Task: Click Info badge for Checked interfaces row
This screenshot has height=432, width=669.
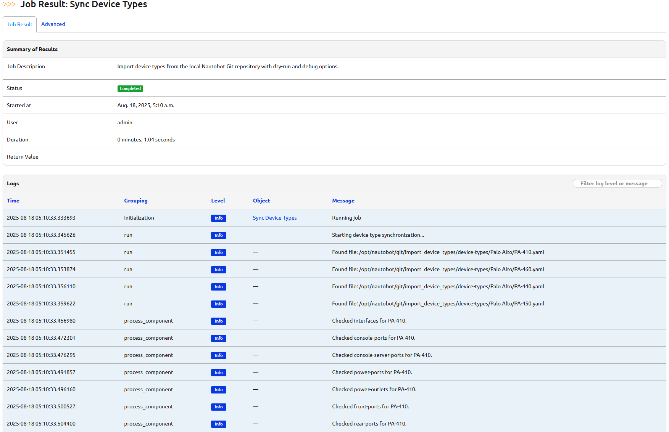Action: click(x=218, y=321)
